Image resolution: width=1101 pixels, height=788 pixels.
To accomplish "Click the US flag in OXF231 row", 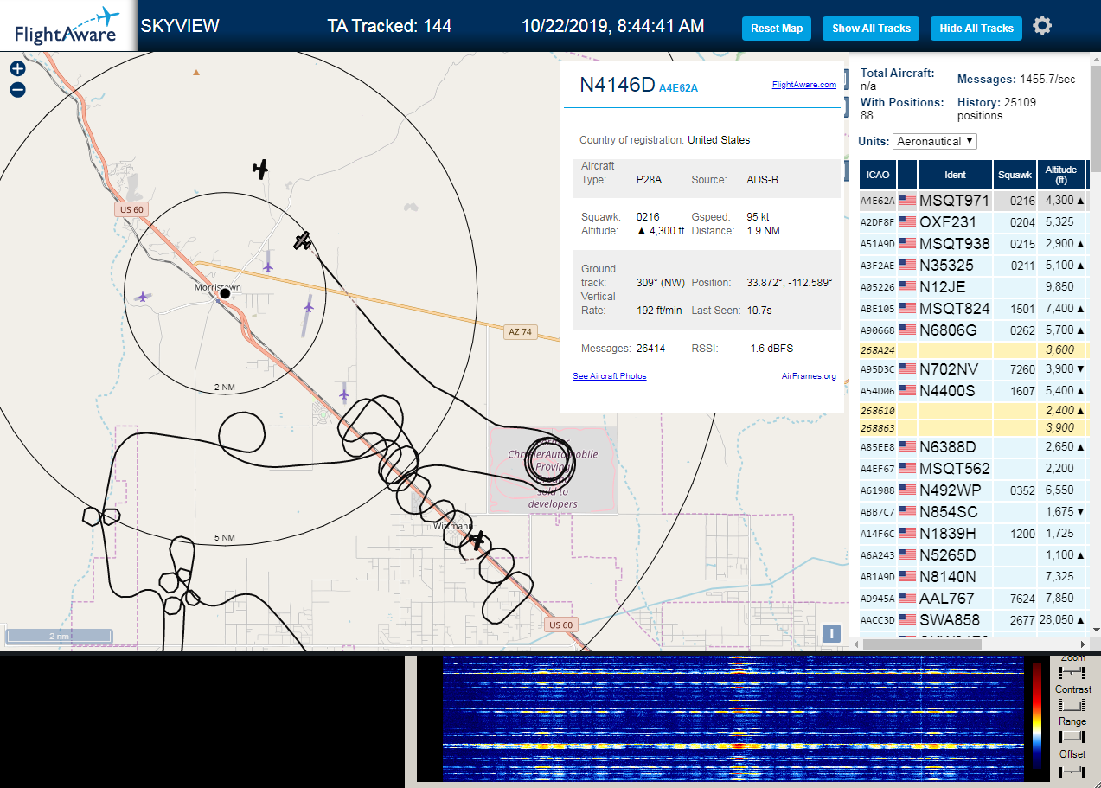I will pyautogui.click(x=907, y=222).
